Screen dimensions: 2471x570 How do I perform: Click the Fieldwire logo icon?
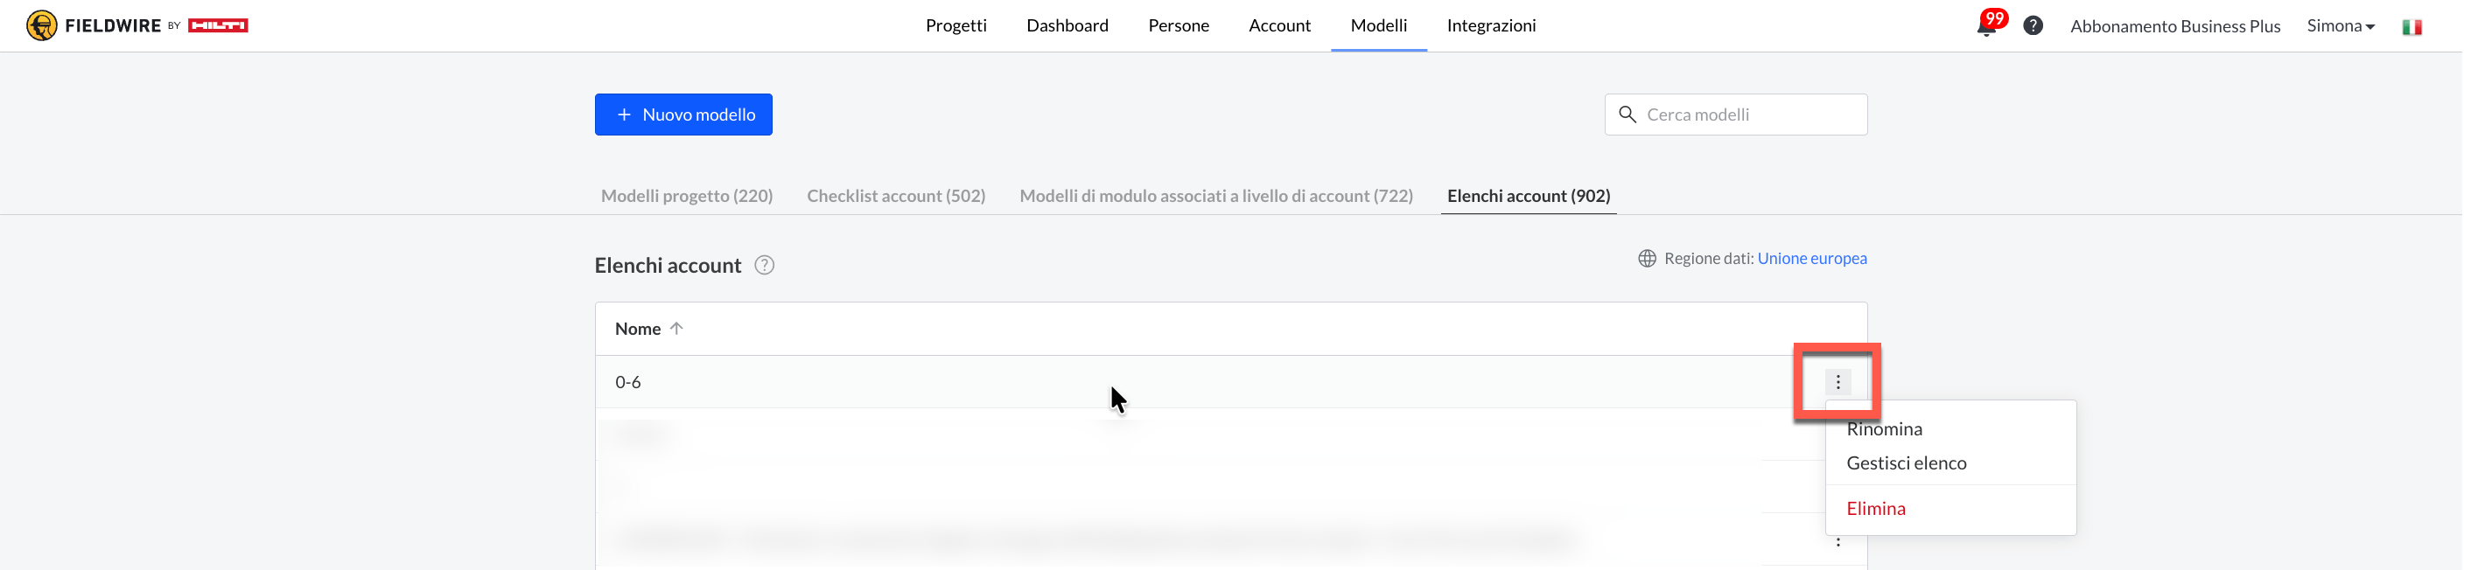tap(41, 26)
